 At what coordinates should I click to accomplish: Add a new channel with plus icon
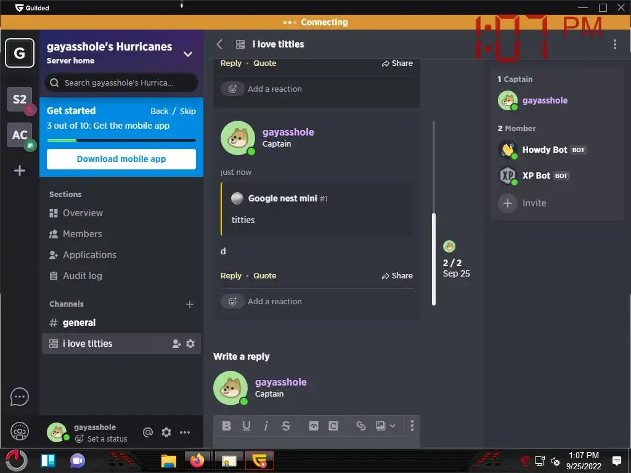190,304
